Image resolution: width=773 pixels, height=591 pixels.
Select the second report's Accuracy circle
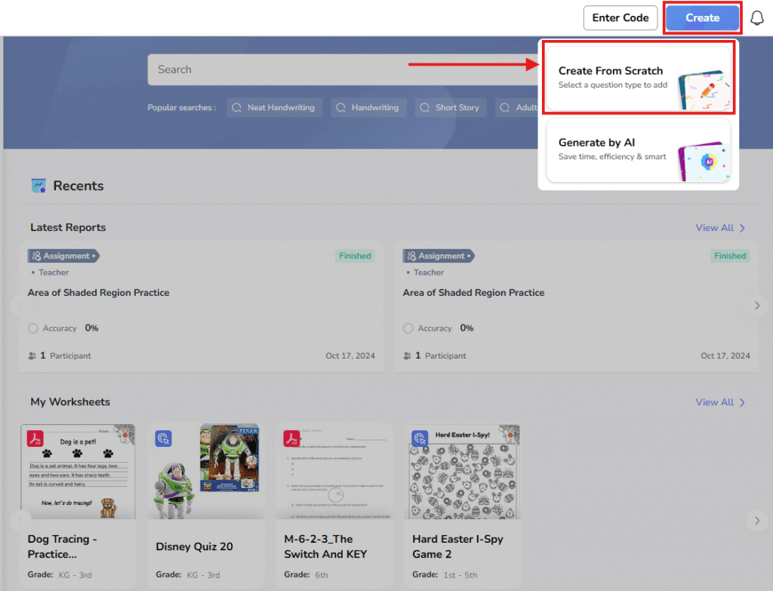click(x=408, y=328)
